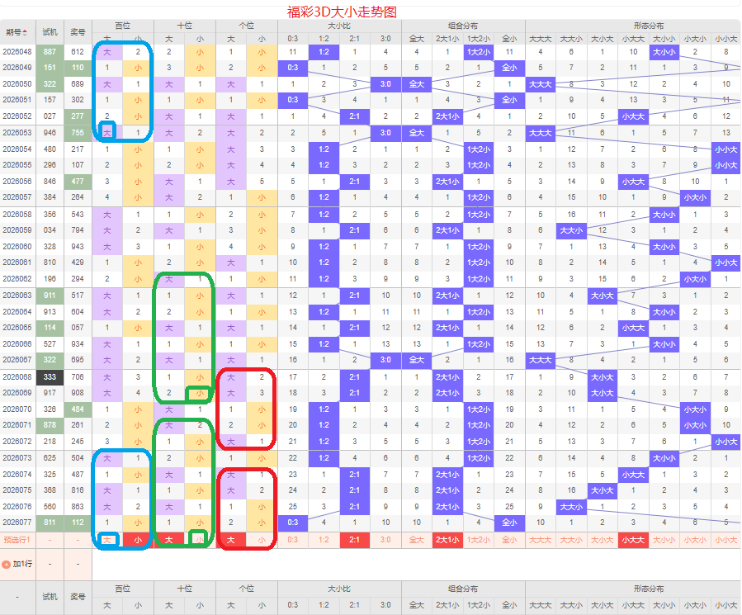
Task: Click the 全大 cell in row 2026053
Action: (417, 133)
